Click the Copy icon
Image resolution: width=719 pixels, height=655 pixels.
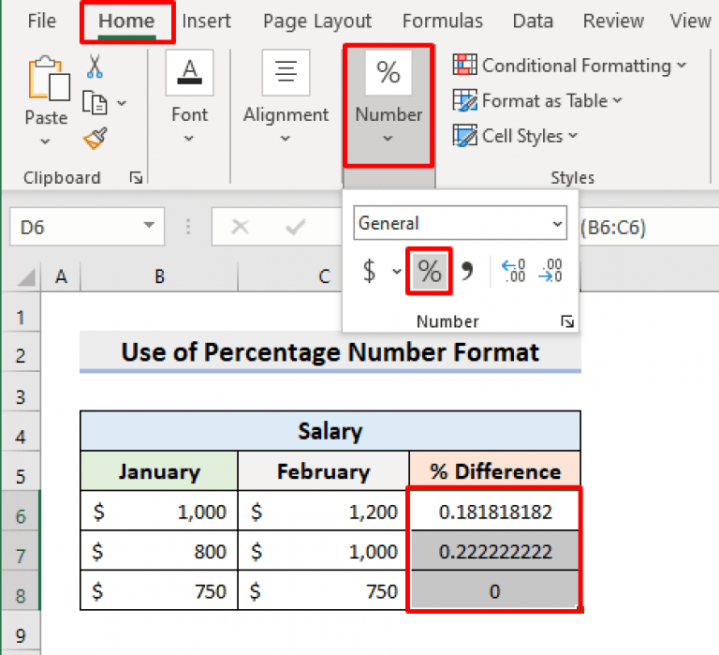click(x=95, y=102)
